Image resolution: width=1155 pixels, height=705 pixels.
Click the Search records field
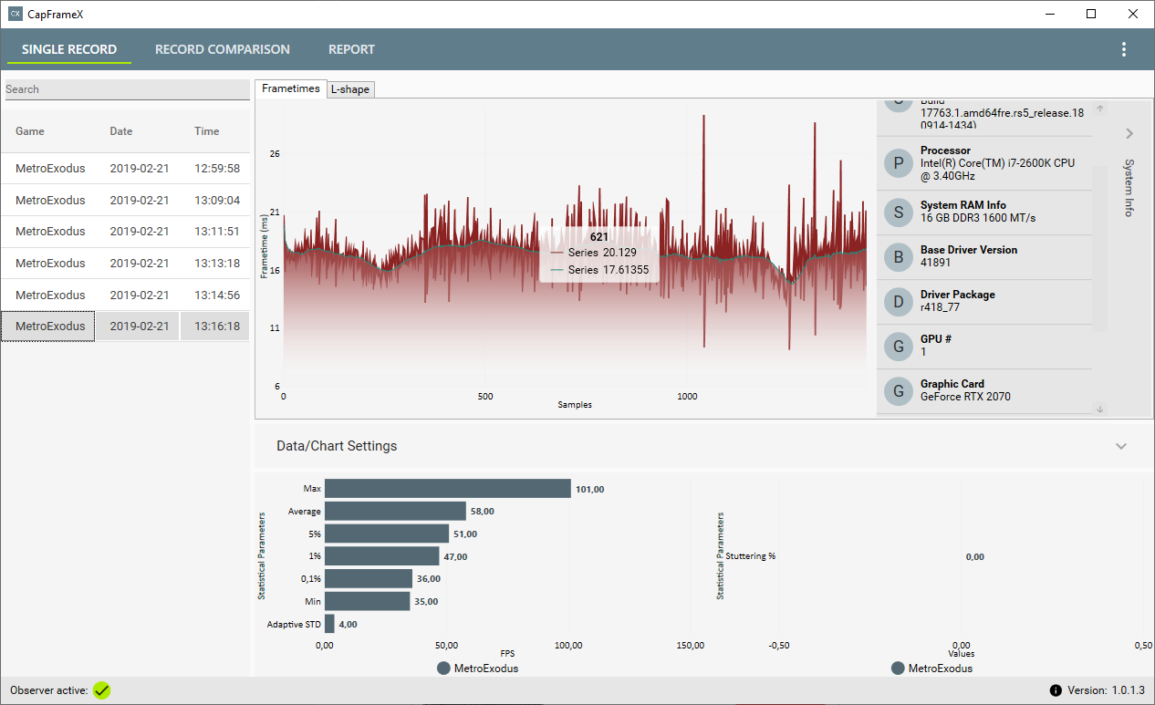[x=127, y=89]
